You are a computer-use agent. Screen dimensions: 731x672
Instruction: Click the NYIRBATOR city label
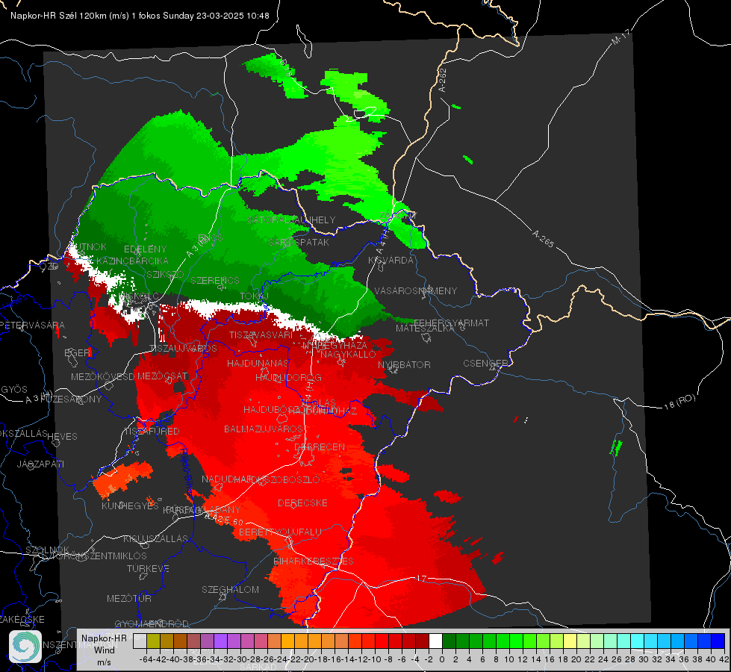point(404,364)
